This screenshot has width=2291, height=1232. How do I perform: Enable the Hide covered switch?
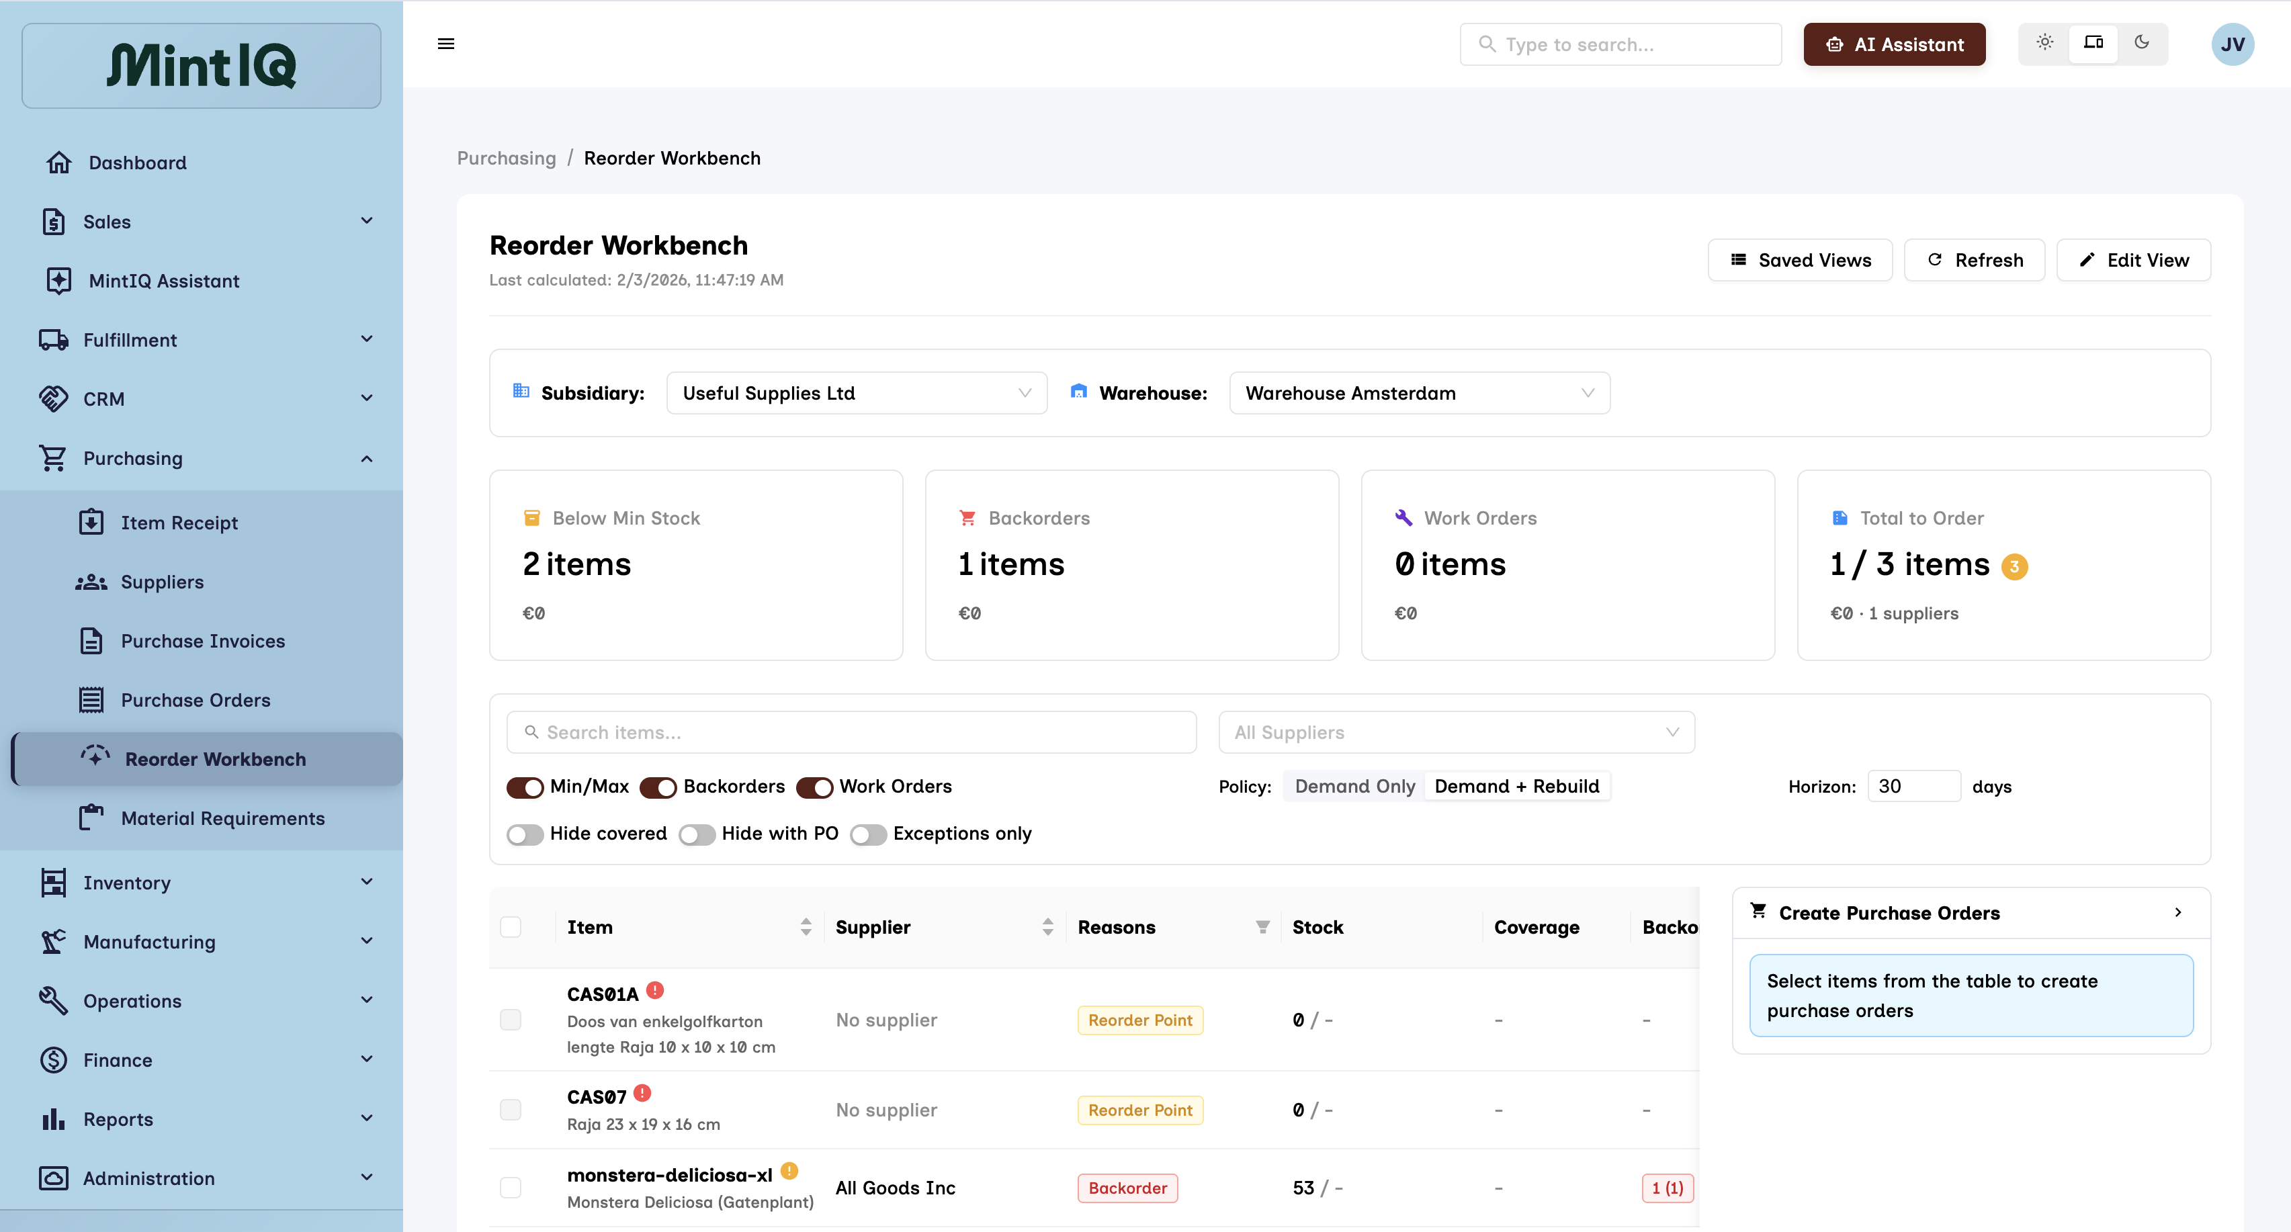pyautogui.click(x=525, y=834)
